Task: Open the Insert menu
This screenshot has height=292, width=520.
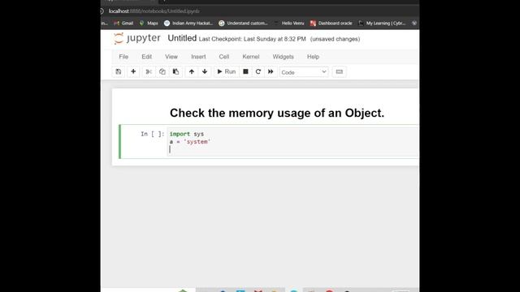Action: (198, 57)
